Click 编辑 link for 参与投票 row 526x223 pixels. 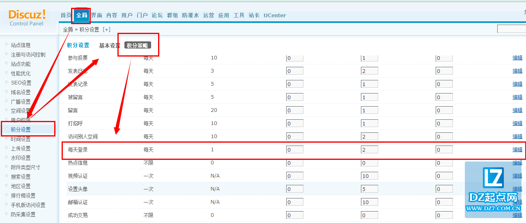pos(517,58)
